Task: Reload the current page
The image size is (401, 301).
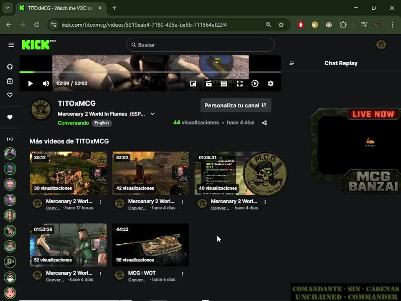Action: (x=37, y=25)
